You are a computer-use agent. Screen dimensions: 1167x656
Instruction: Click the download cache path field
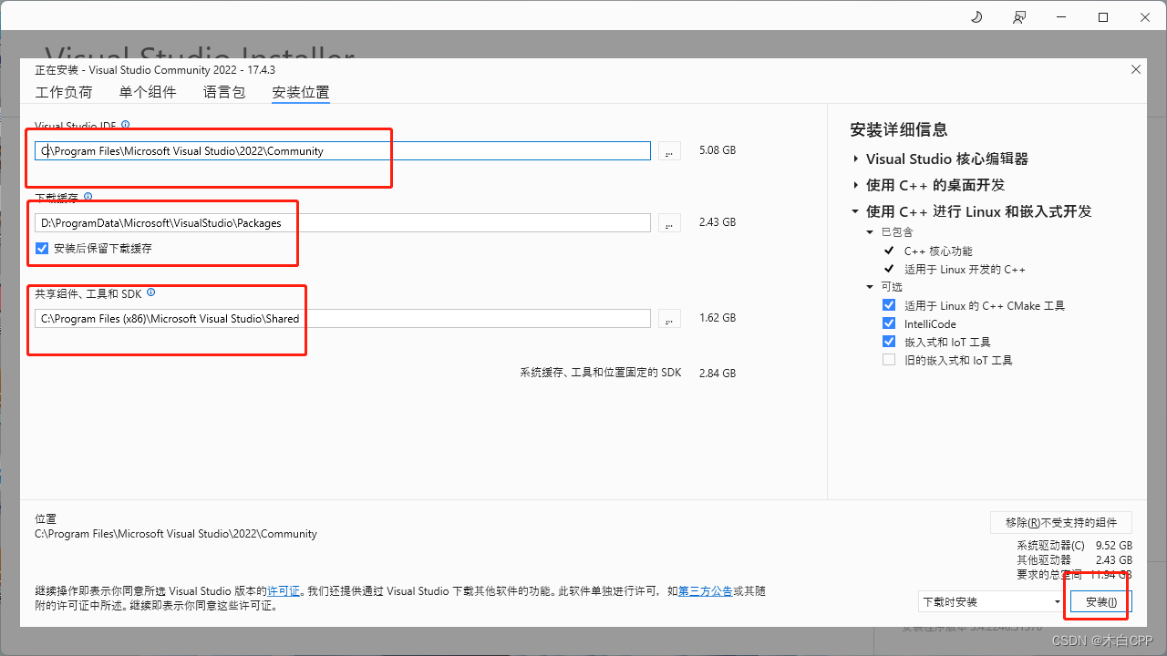(x=343, y=222)
